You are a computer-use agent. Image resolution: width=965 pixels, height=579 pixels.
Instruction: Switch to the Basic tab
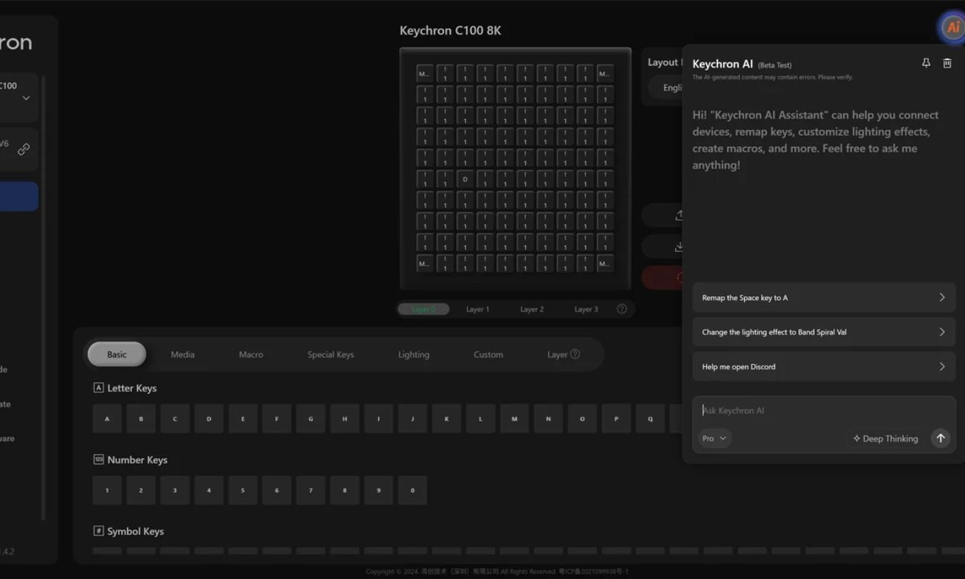click(x=117, y=354)
